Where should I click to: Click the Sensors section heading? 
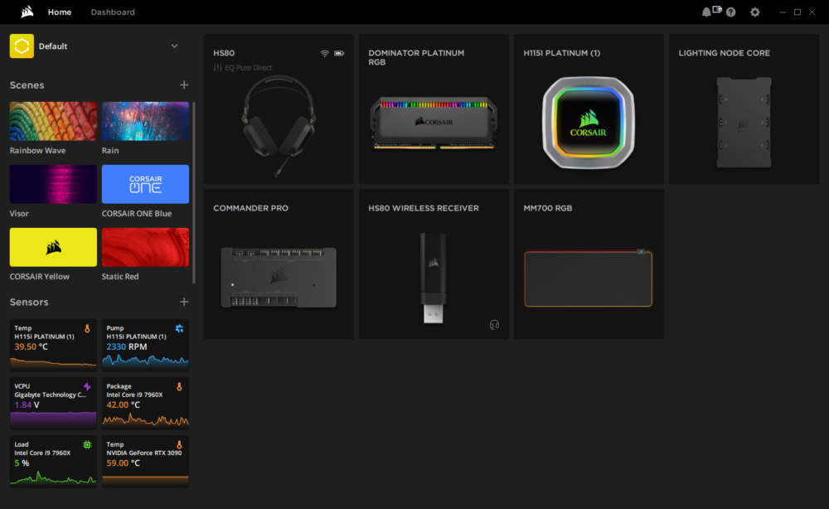29,302
